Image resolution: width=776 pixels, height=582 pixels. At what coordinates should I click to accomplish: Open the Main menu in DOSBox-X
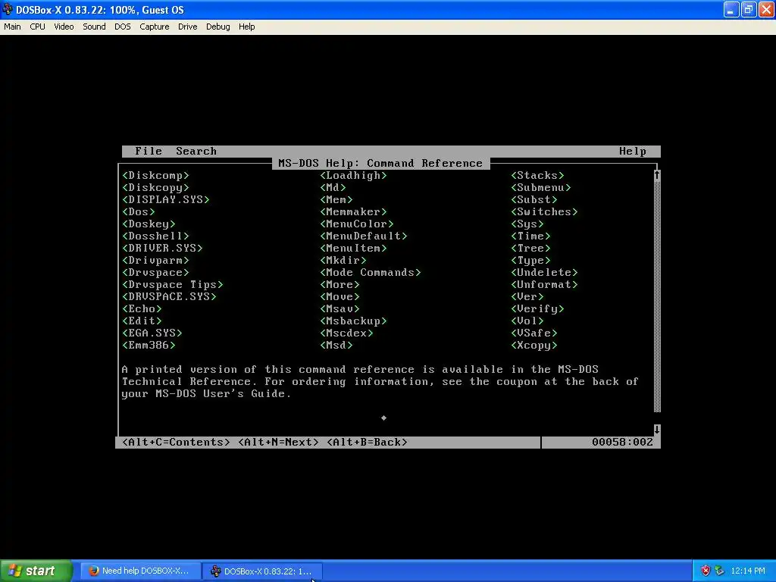click(x=12, y=27)
